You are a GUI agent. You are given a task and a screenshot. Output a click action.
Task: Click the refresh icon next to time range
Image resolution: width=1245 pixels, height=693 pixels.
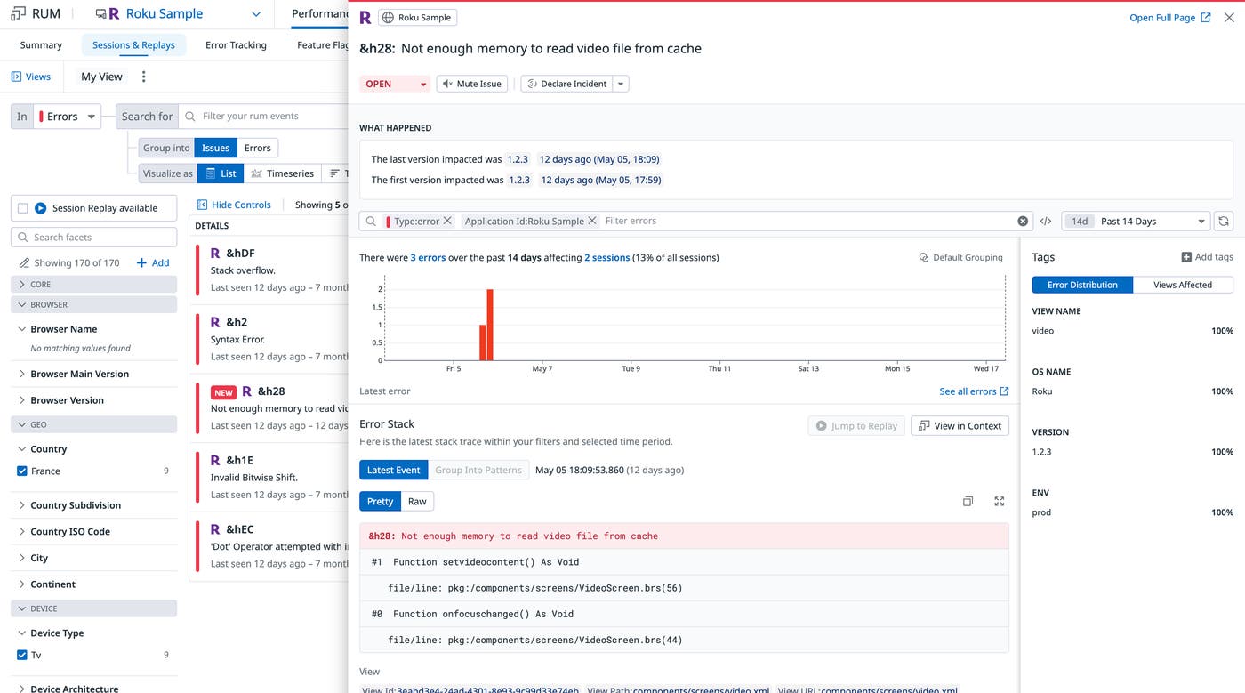click(1224, 222)
